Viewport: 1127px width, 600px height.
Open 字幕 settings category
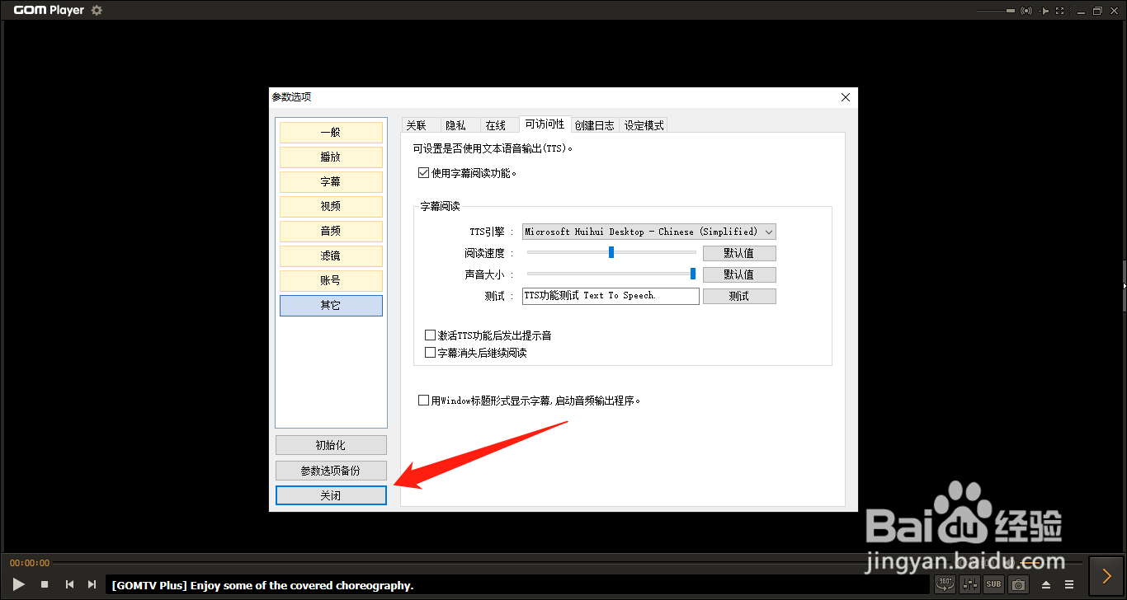tap(331, 181)
